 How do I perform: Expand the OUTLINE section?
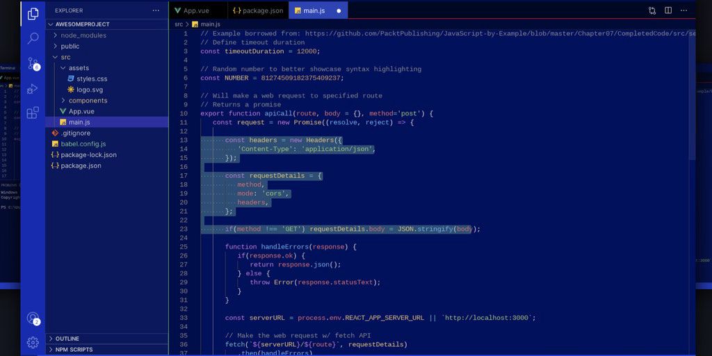pos(67,339)
